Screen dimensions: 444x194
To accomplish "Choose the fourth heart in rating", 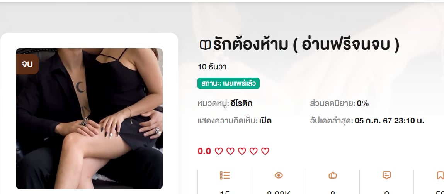I will point(253,151).
